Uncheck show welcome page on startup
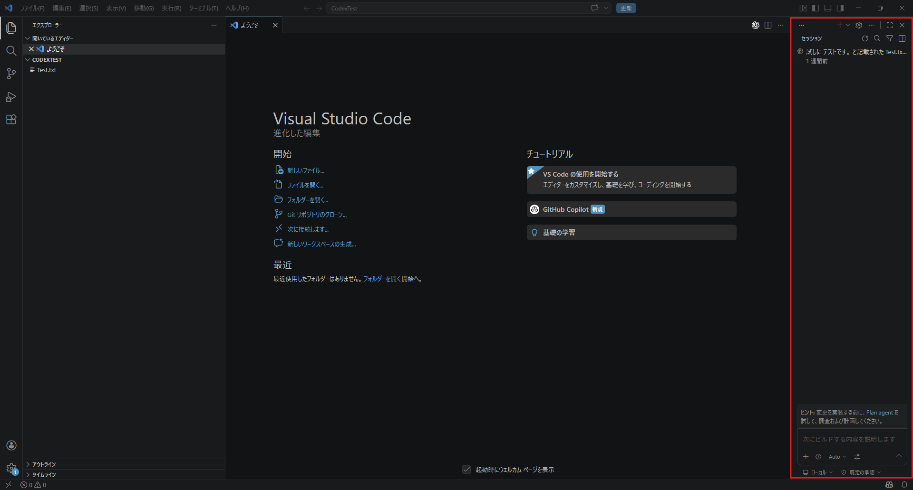Image resolution: width=913 pixels, height=490 pixels. coord(466,470)
